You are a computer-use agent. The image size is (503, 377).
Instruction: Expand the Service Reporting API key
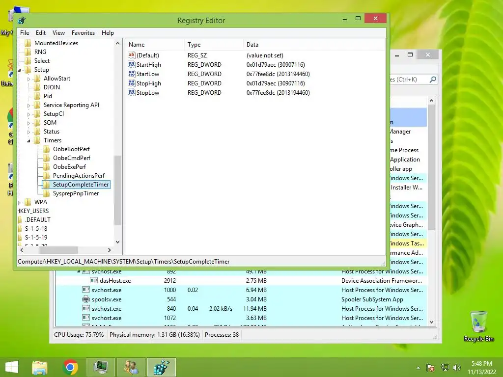tap(28, 106)
